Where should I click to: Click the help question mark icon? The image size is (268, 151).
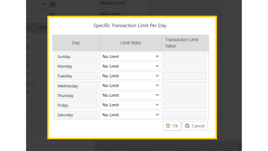(53, 5)
